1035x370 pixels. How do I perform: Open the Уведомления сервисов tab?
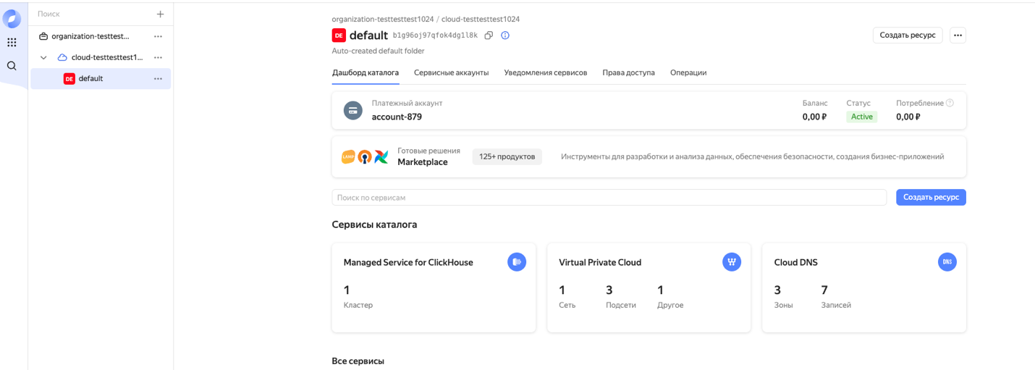click(x=546, y=72)
